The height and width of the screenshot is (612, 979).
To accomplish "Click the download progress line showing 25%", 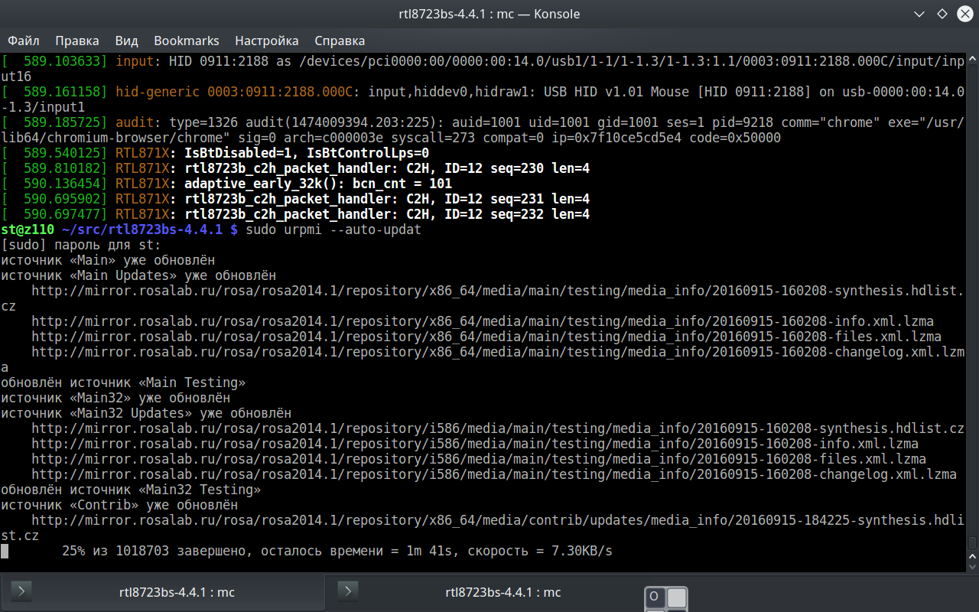I will 337,551.
